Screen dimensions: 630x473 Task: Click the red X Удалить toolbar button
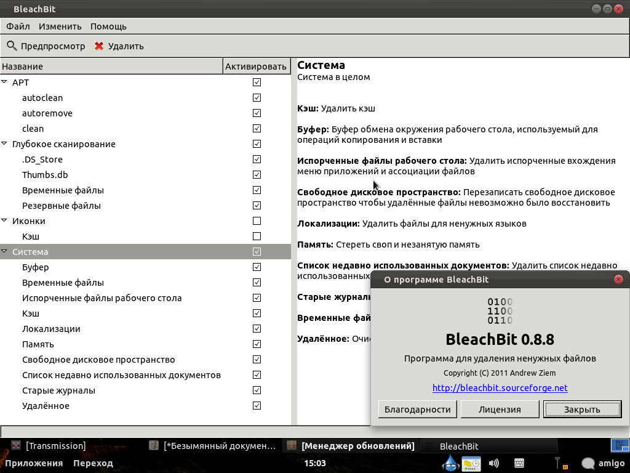pos(119,46)
